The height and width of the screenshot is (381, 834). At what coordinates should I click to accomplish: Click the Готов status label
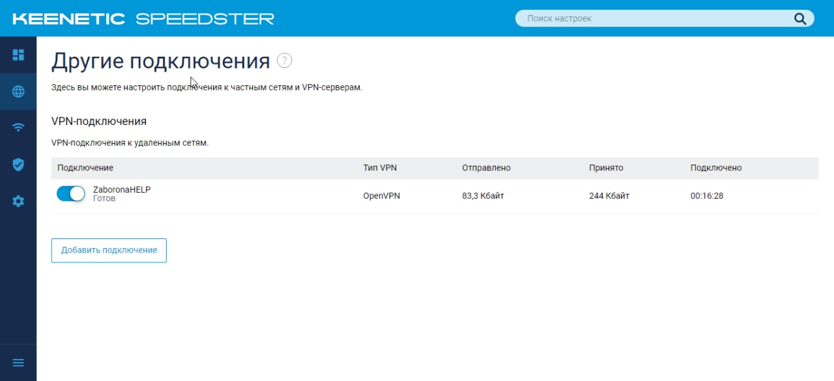point(104,199)
